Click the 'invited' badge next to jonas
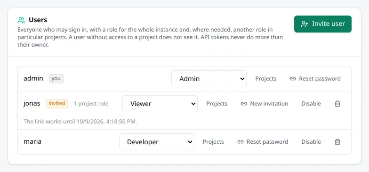Viewport: 369px width, 172px height. pyautogui.click(x=56, y=104)
